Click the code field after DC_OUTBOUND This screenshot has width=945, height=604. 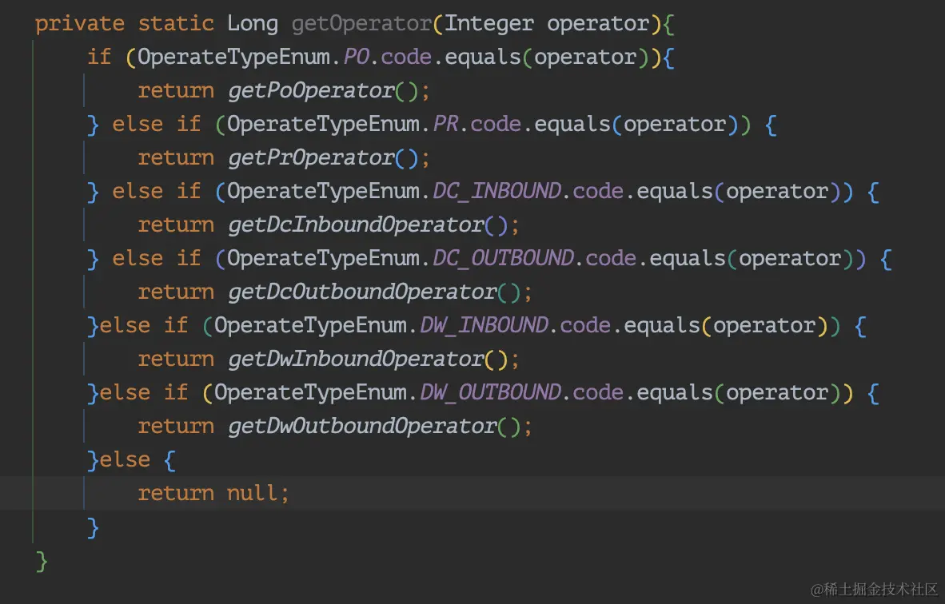[x=611, y=259]
